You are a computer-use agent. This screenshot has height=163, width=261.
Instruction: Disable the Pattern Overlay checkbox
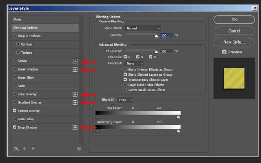15,110
